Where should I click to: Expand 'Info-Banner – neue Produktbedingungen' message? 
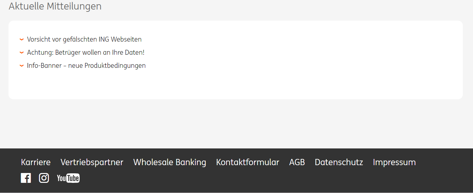[86, 66]
